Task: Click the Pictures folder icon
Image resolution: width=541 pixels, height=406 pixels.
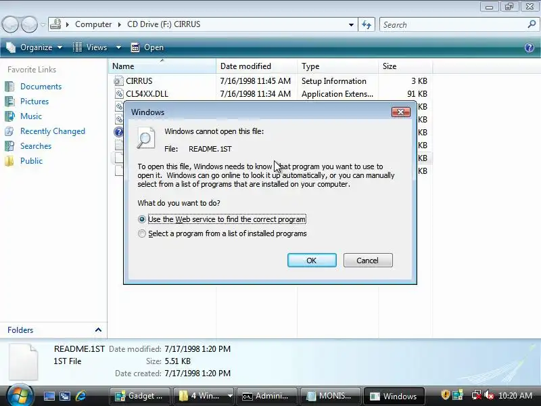Action: point(9,101)
